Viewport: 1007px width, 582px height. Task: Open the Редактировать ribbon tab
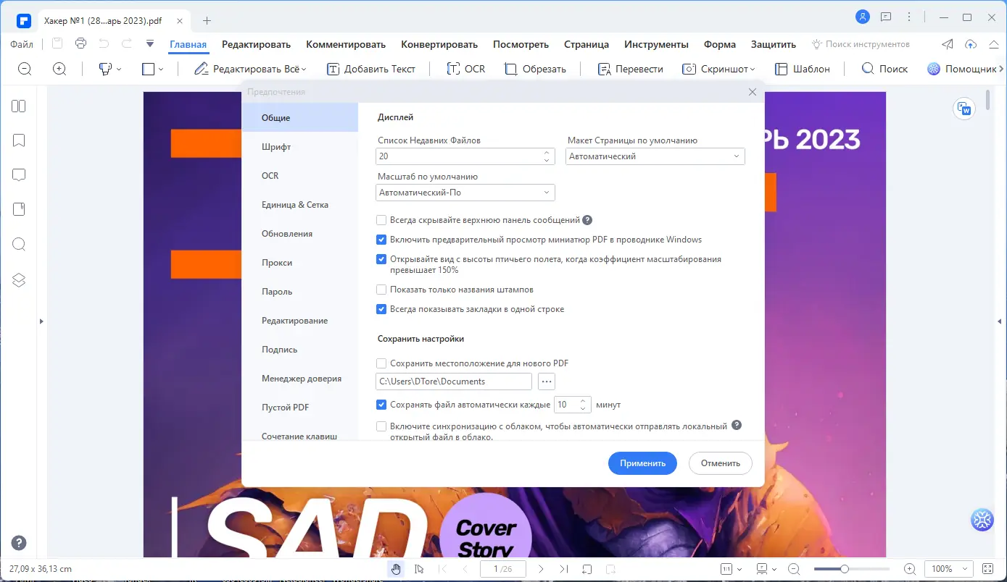point(256,44)
